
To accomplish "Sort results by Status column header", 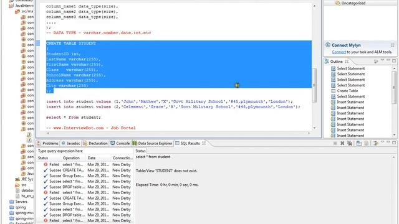I will 43,158.
